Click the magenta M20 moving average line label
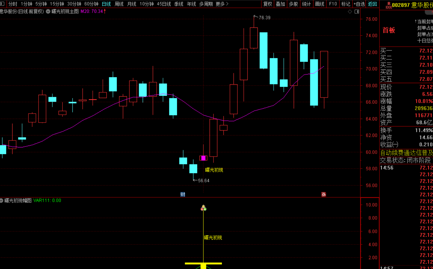 pyautogui.click(x=93, y=11)
